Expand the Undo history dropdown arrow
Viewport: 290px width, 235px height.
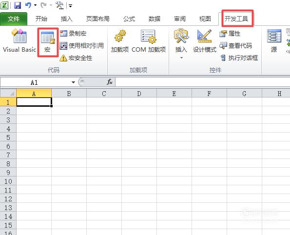[x=35, y=5]
